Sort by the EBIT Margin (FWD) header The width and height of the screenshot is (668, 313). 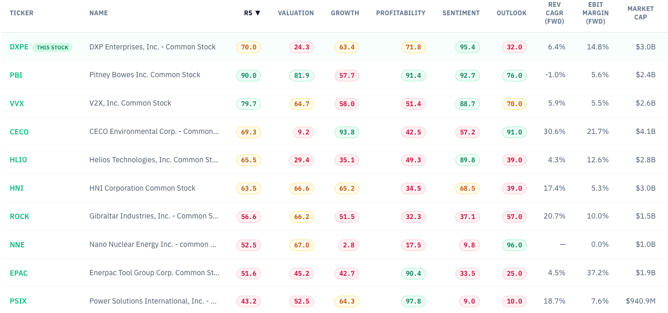[595, 13]
